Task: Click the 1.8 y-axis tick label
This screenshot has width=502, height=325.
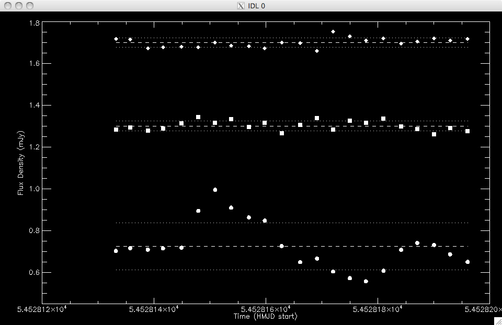Action: tap(33, 24)
